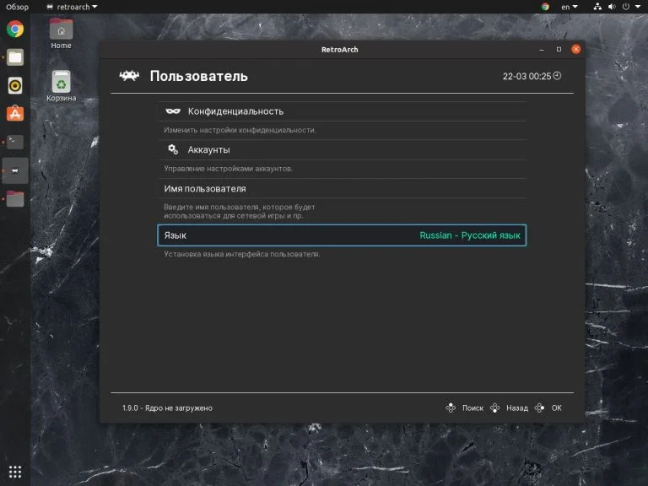
Task: Click the Обзор activities button
Action: (x=17, y=7)
